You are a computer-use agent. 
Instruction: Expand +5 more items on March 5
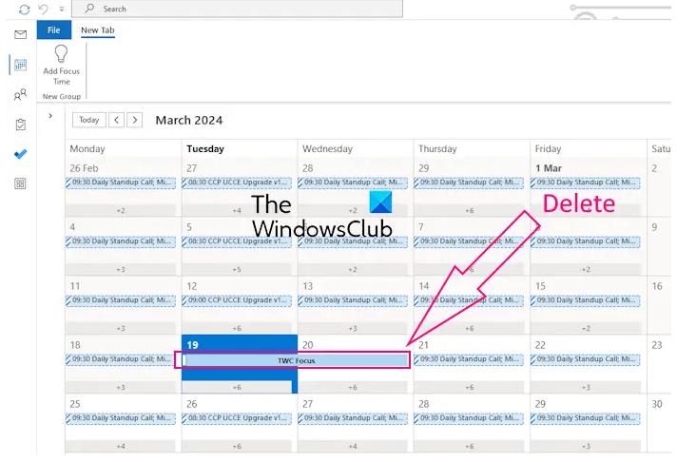[x=237, y=269]
